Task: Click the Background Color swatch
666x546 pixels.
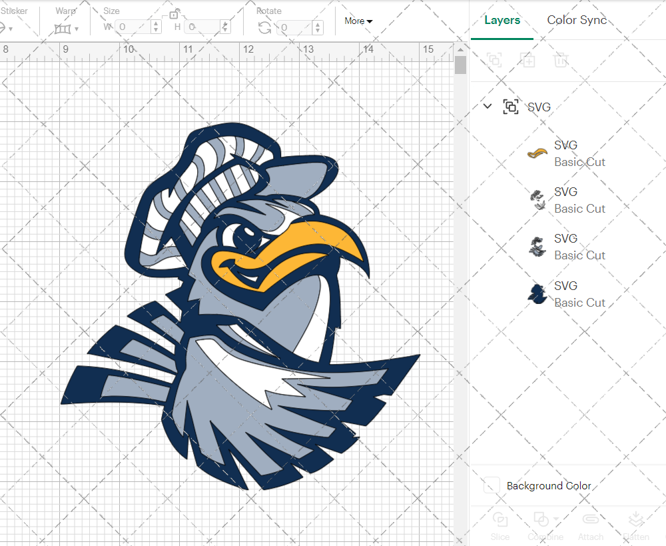Action: pyautogui.click(x=490, y=485)
